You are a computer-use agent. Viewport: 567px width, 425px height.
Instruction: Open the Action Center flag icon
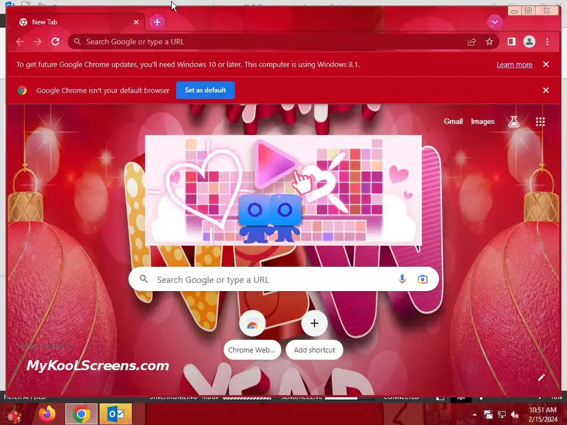coord(488,414)
